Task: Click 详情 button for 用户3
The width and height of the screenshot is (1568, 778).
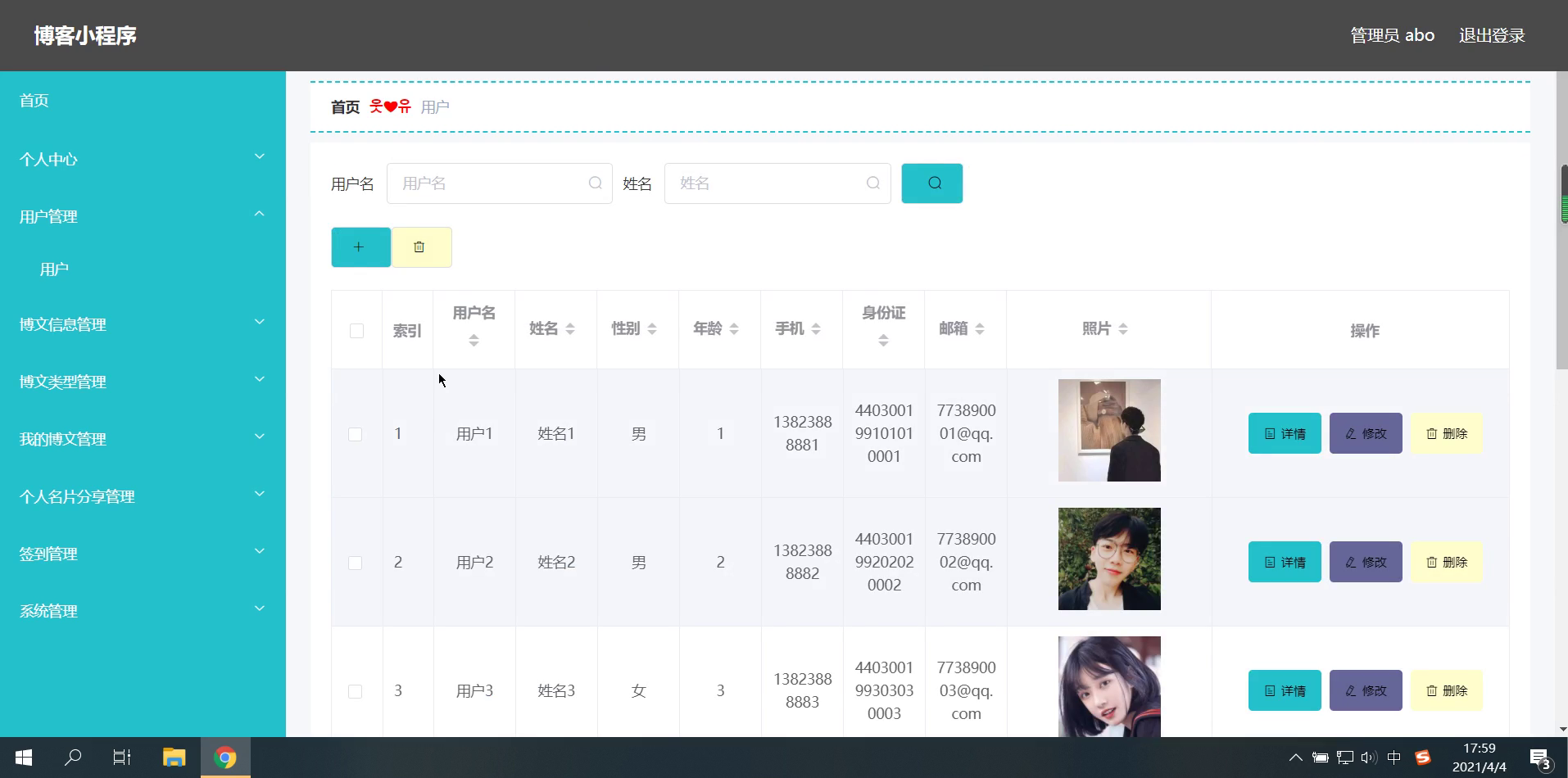Action: click(1285, 690)
